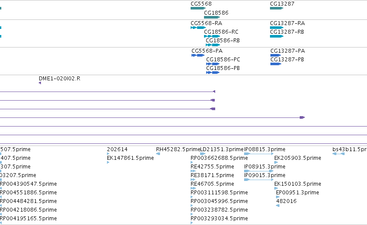Image resolution: width=367 pixels, height=225 pixels.
Task: Click the CG18586-RC label
Action: [221, 32]
